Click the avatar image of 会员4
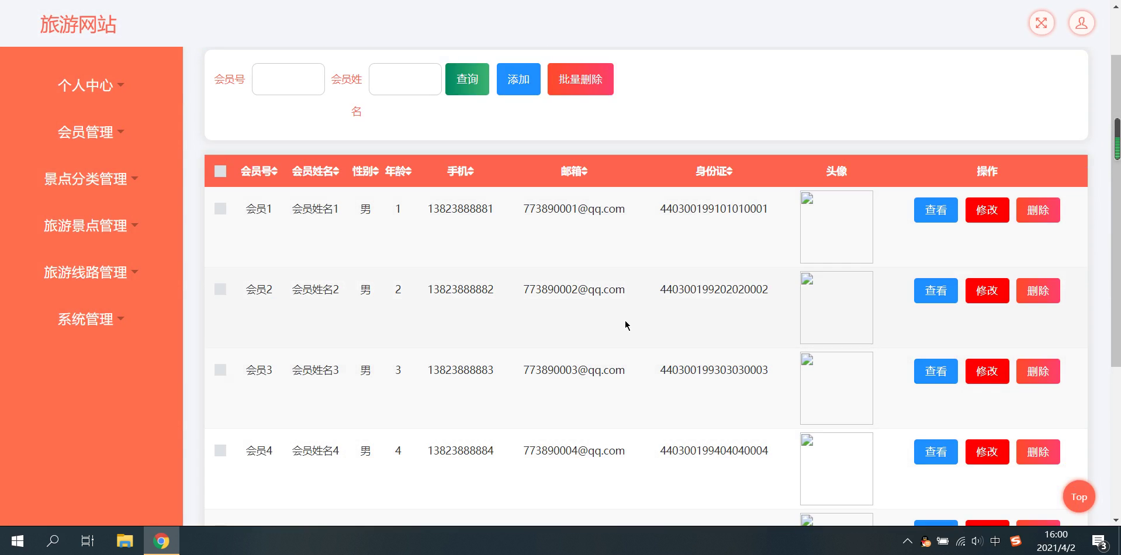Screen dimensions: 1121x555 point(836,469)
